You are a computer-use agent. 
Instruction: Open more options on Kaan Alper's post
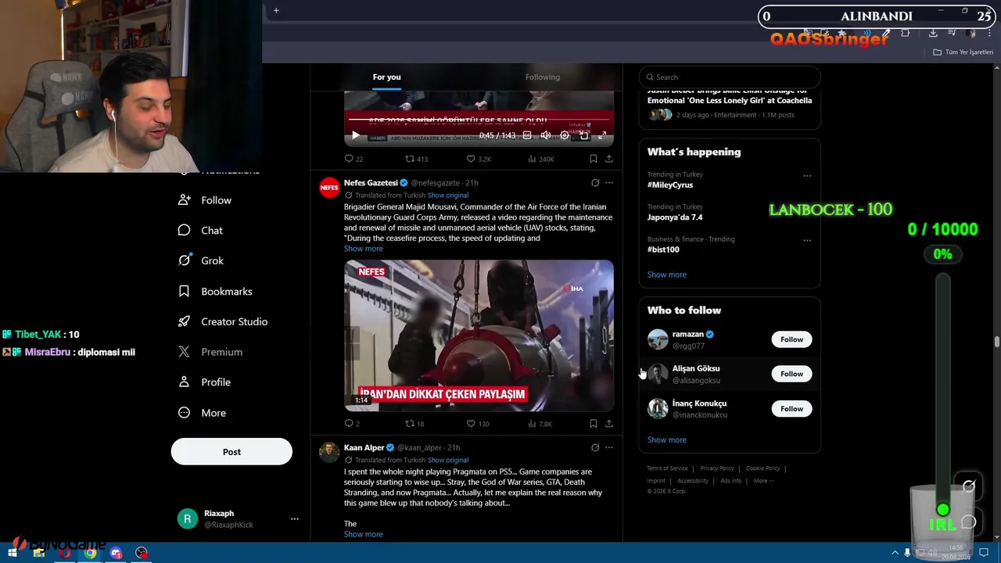(609, 448)
